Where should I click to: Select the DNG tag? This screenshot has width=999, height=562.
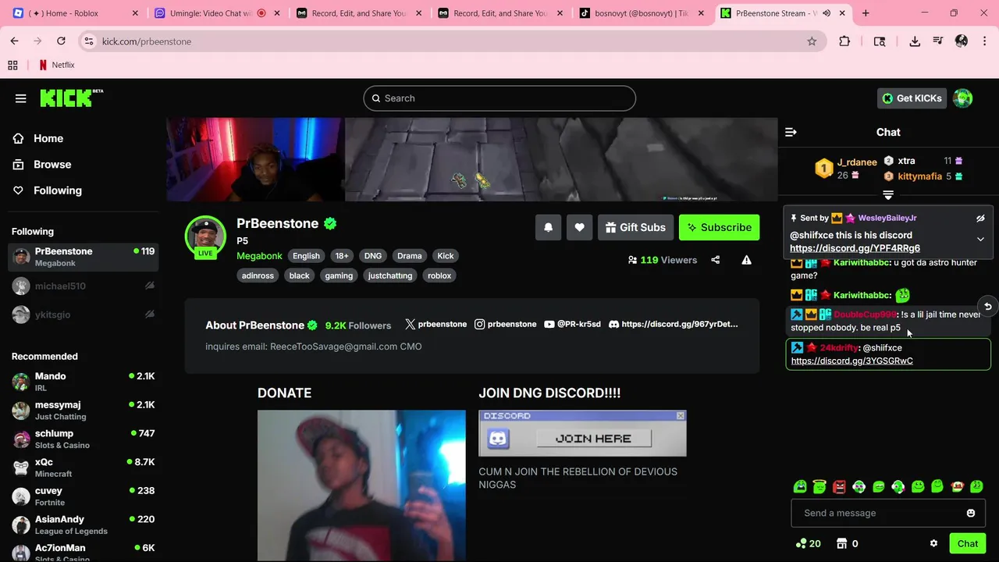[x=373, y=256]
